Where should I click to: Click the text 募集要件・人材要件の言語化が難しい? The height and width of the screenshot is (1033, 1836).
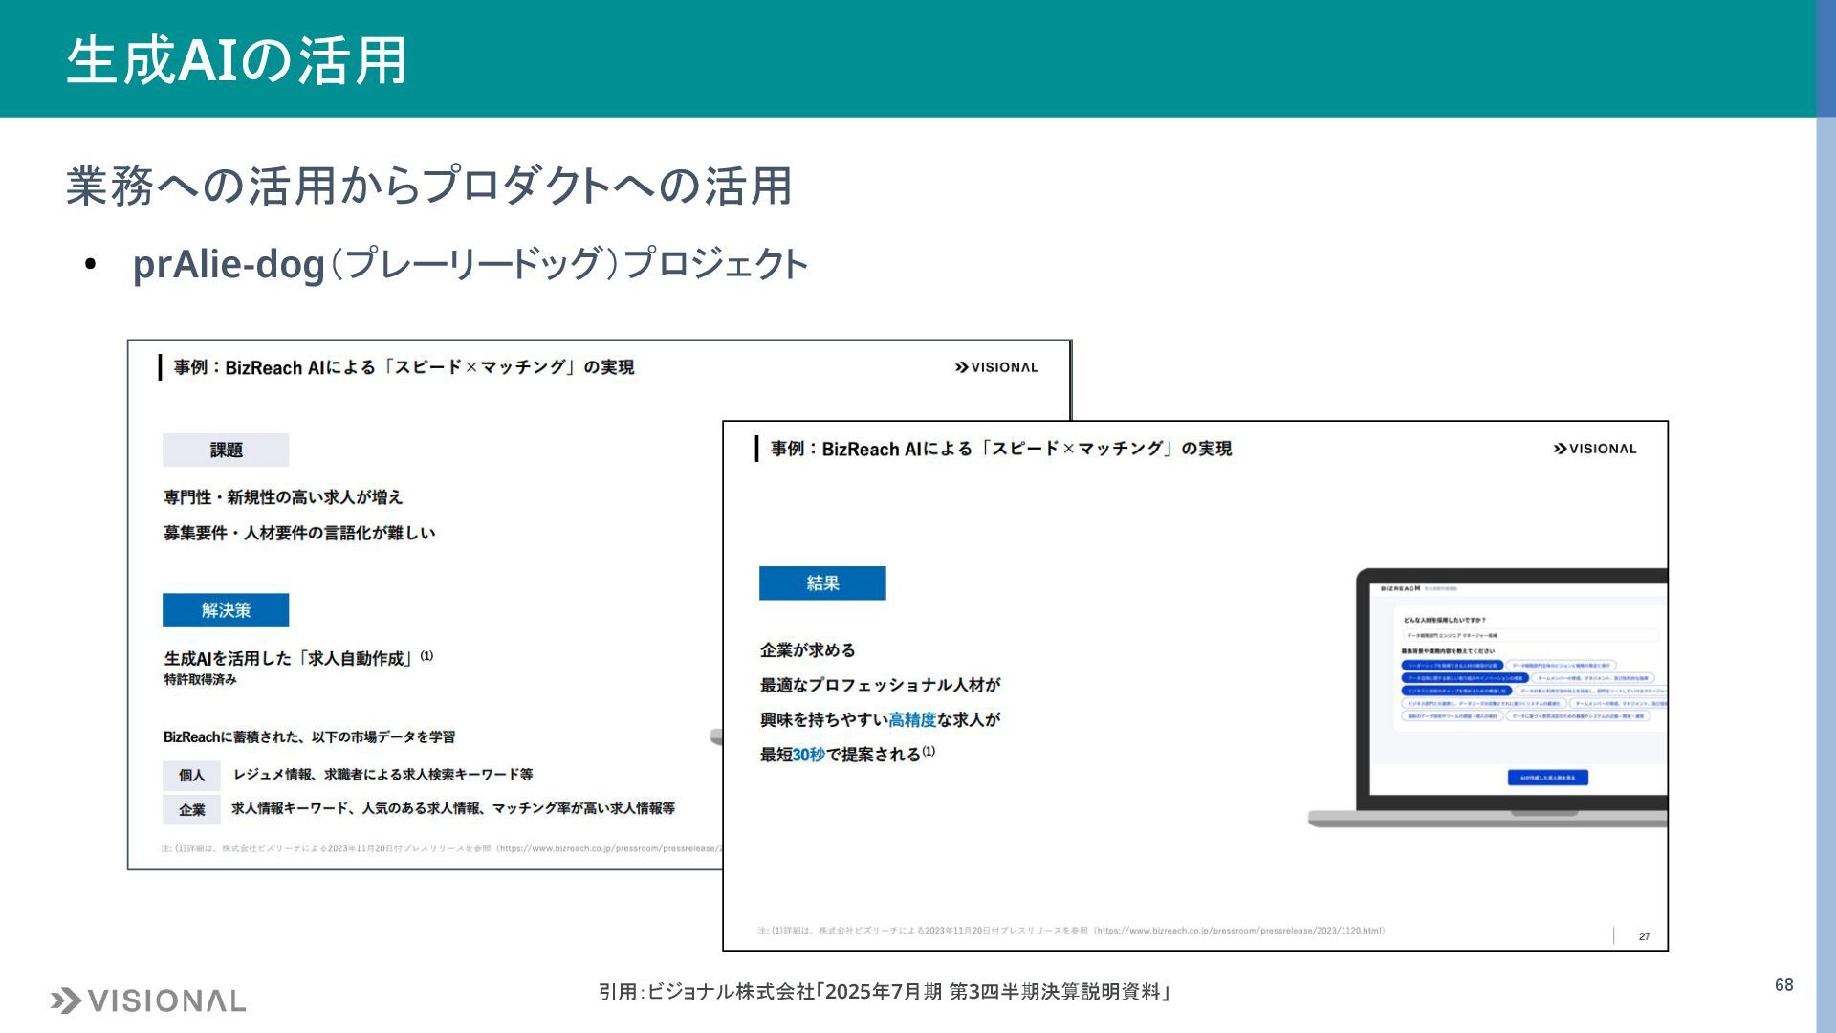(x=299, y=533)
